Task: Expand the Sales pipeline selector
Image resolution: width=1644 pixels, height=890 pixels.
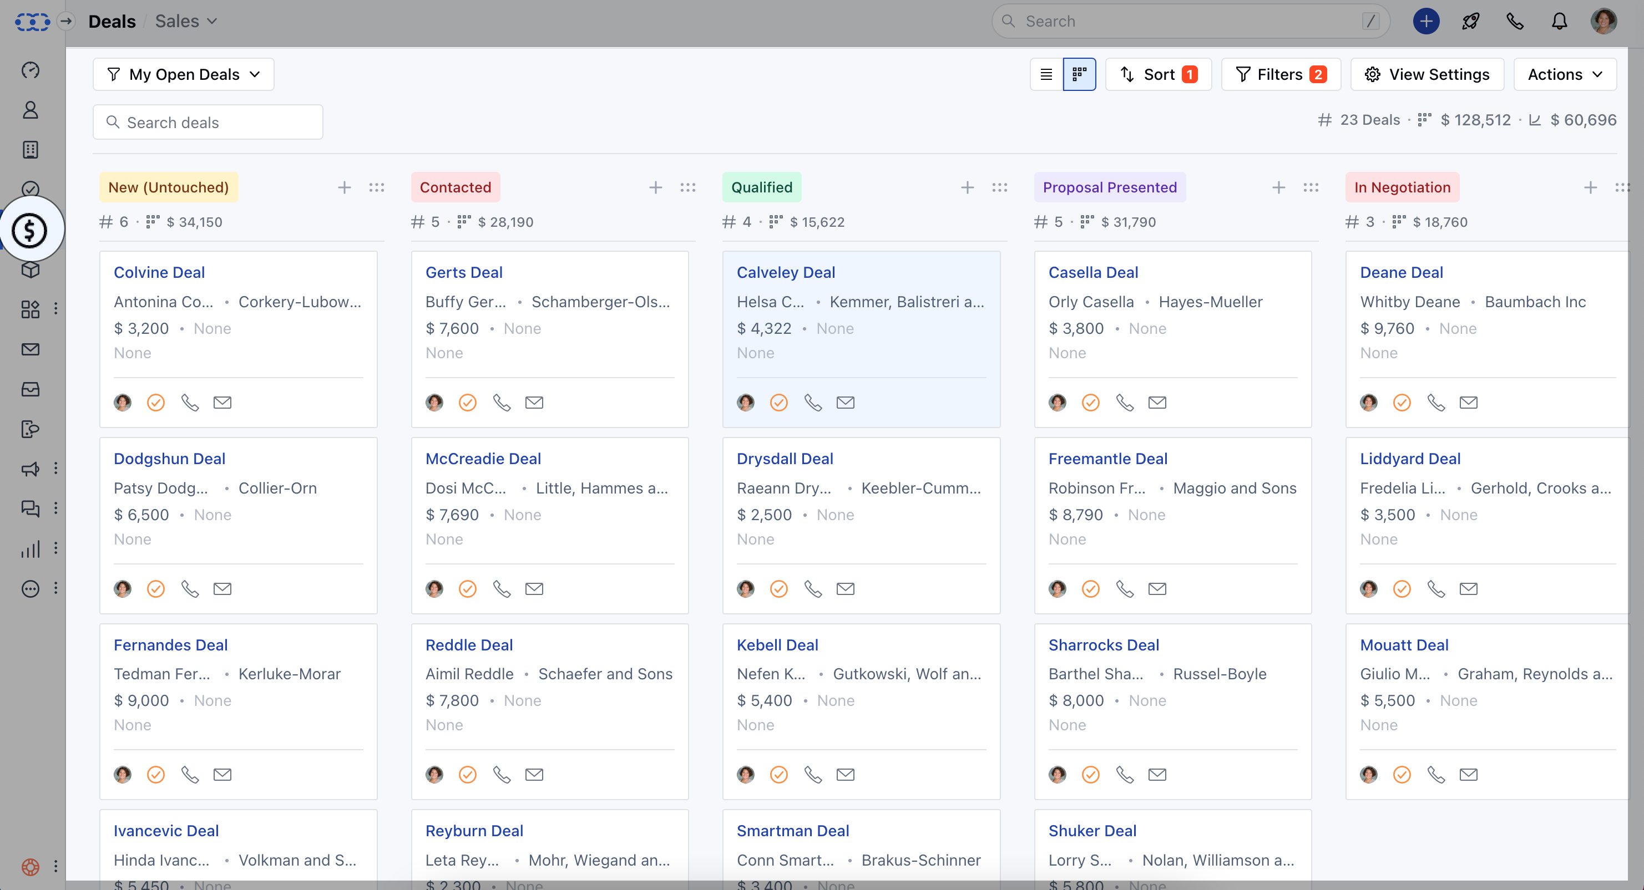Action: (186, 22)
